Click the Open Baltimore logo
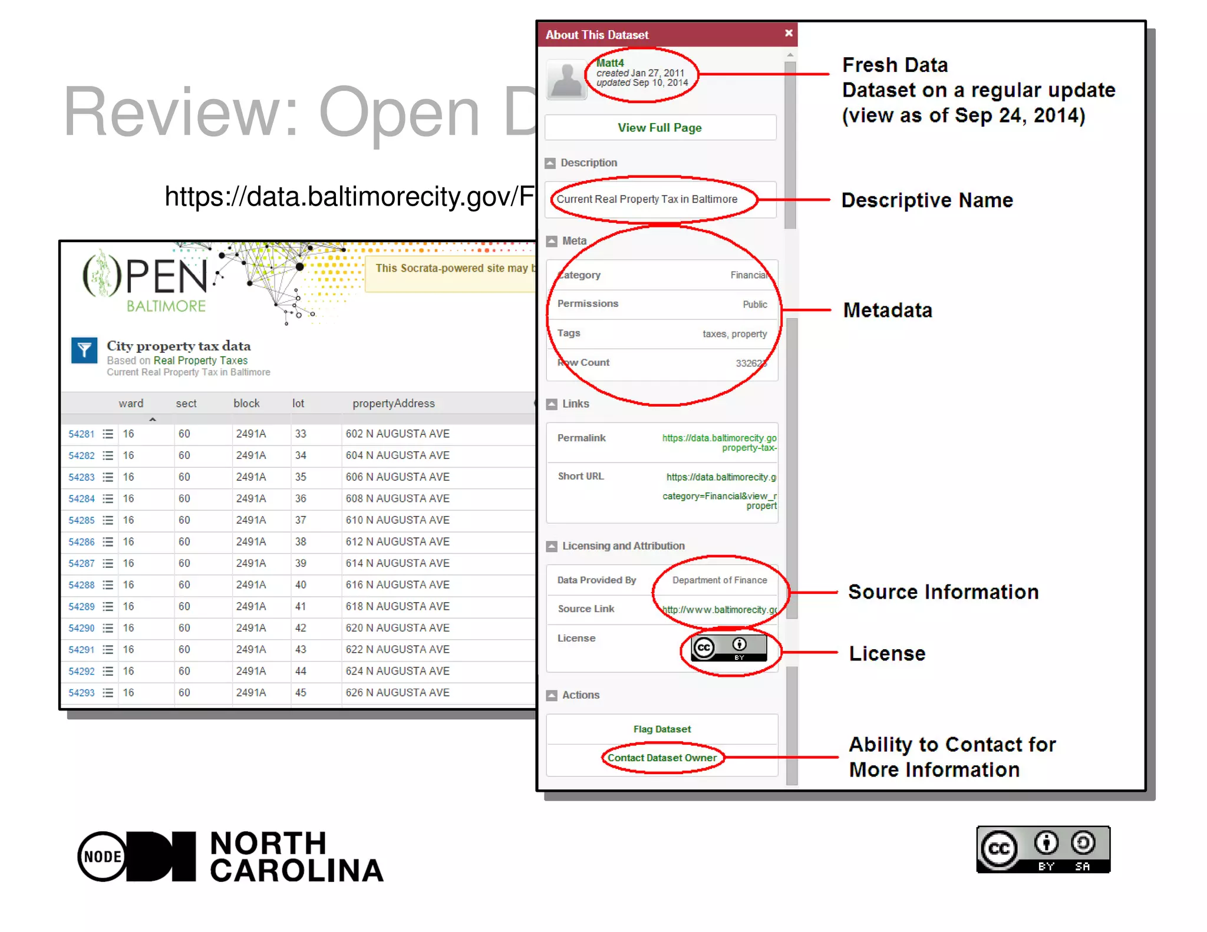The height and width of the screenshot is (932, 1207). click(x=144, y=281)
